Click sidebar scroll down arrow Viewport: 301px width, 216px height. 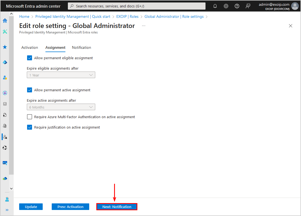(11, 189)
